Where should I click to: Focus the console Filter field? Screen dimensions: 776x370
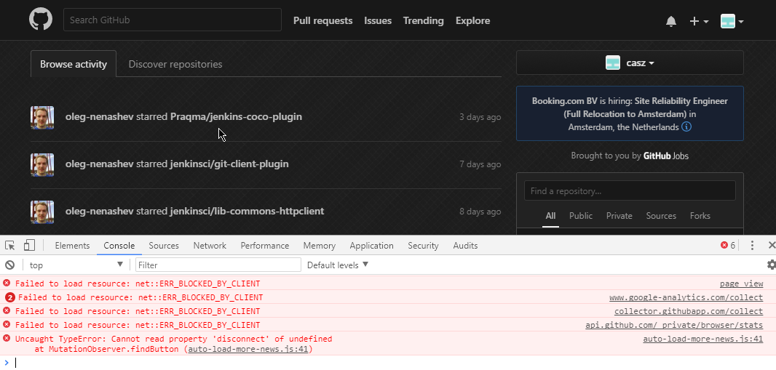tap(218, 265)
